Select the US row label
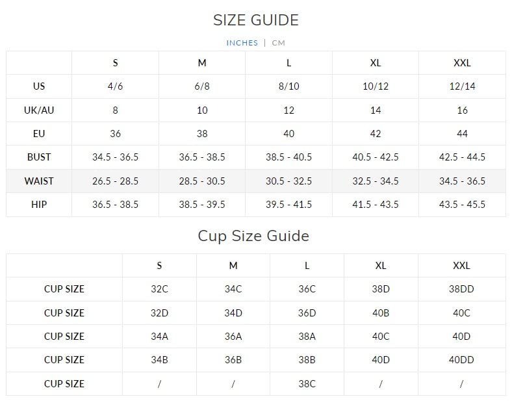512x410 pixels. 38,86
